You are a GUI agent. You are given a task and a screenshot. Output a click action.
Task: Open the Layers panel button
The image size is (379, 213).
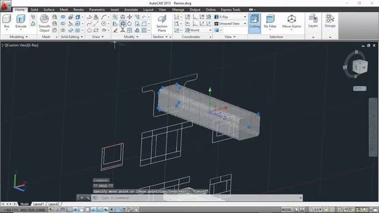coord(313,21)
